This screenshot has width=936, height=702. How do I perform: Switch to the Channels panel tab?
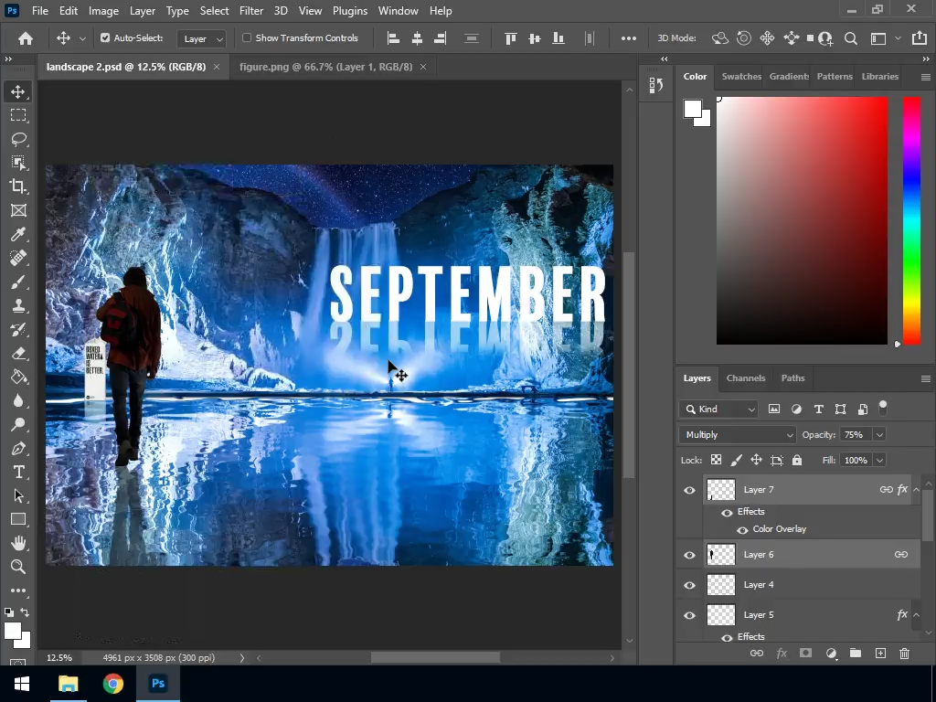746,378
